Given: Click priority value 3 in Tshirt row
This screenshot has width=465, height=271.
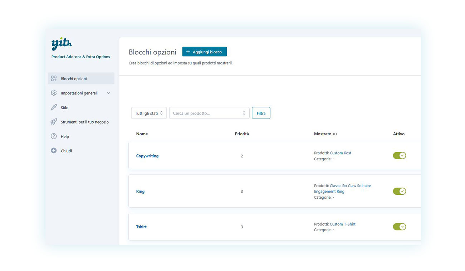Looking at the screenshot, I should coord(242,227).
